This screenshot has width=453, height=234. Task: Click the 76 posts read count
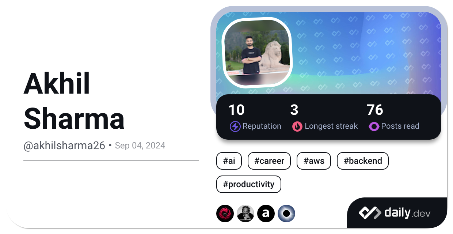point(375,110)
